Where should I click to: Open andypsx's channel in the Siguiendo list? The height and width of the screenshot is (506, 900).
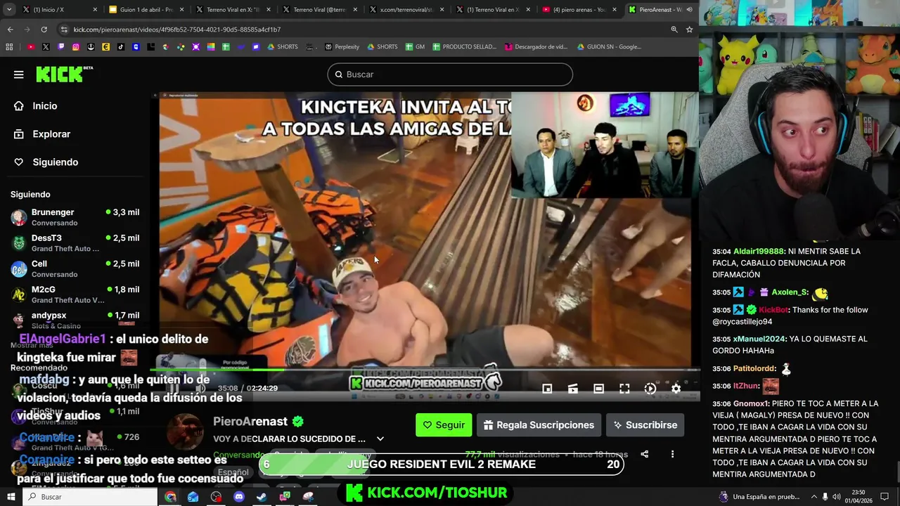pyautogui.click(x=75, y=320)
